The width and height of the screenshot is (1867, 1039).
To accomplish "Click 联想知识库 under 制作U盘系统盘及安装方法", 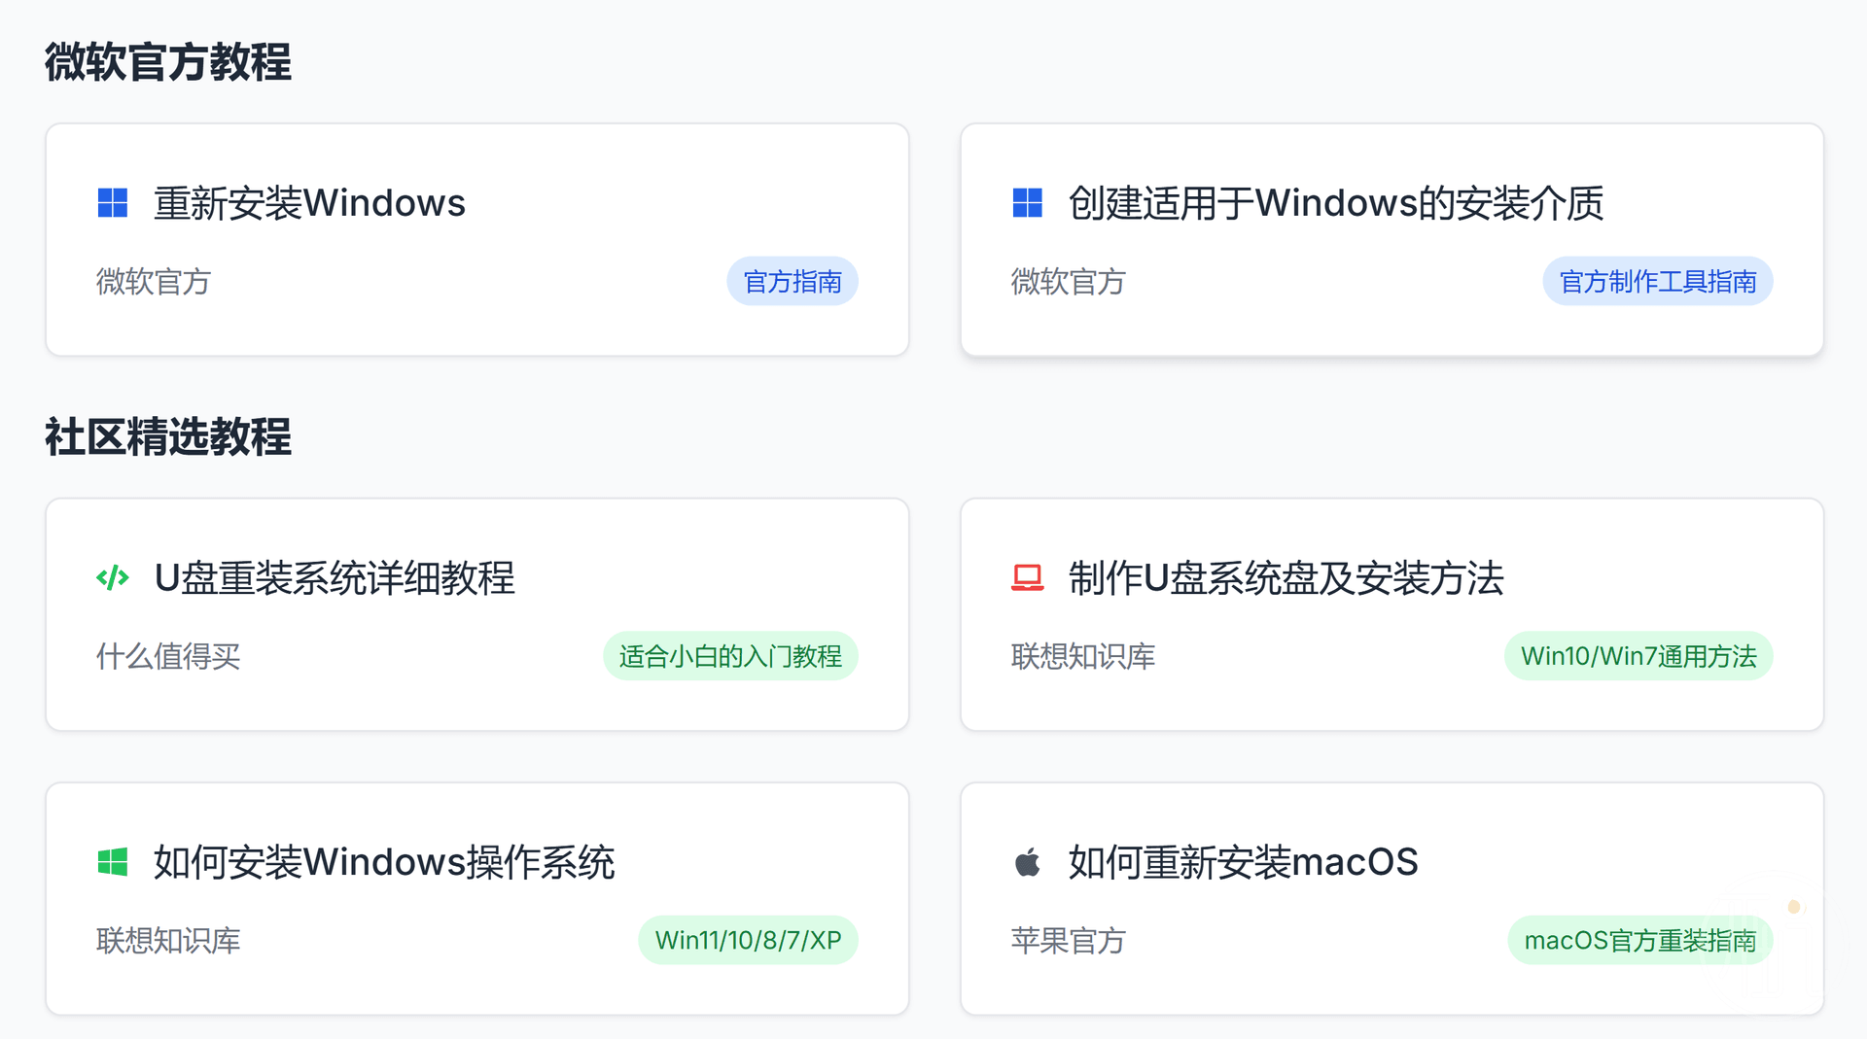I will click(x=1083, y=656).
